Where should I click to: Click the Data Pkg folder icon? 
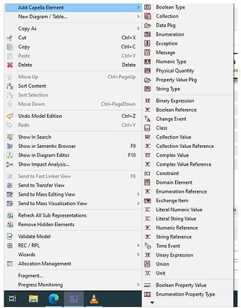pos(148,25)
